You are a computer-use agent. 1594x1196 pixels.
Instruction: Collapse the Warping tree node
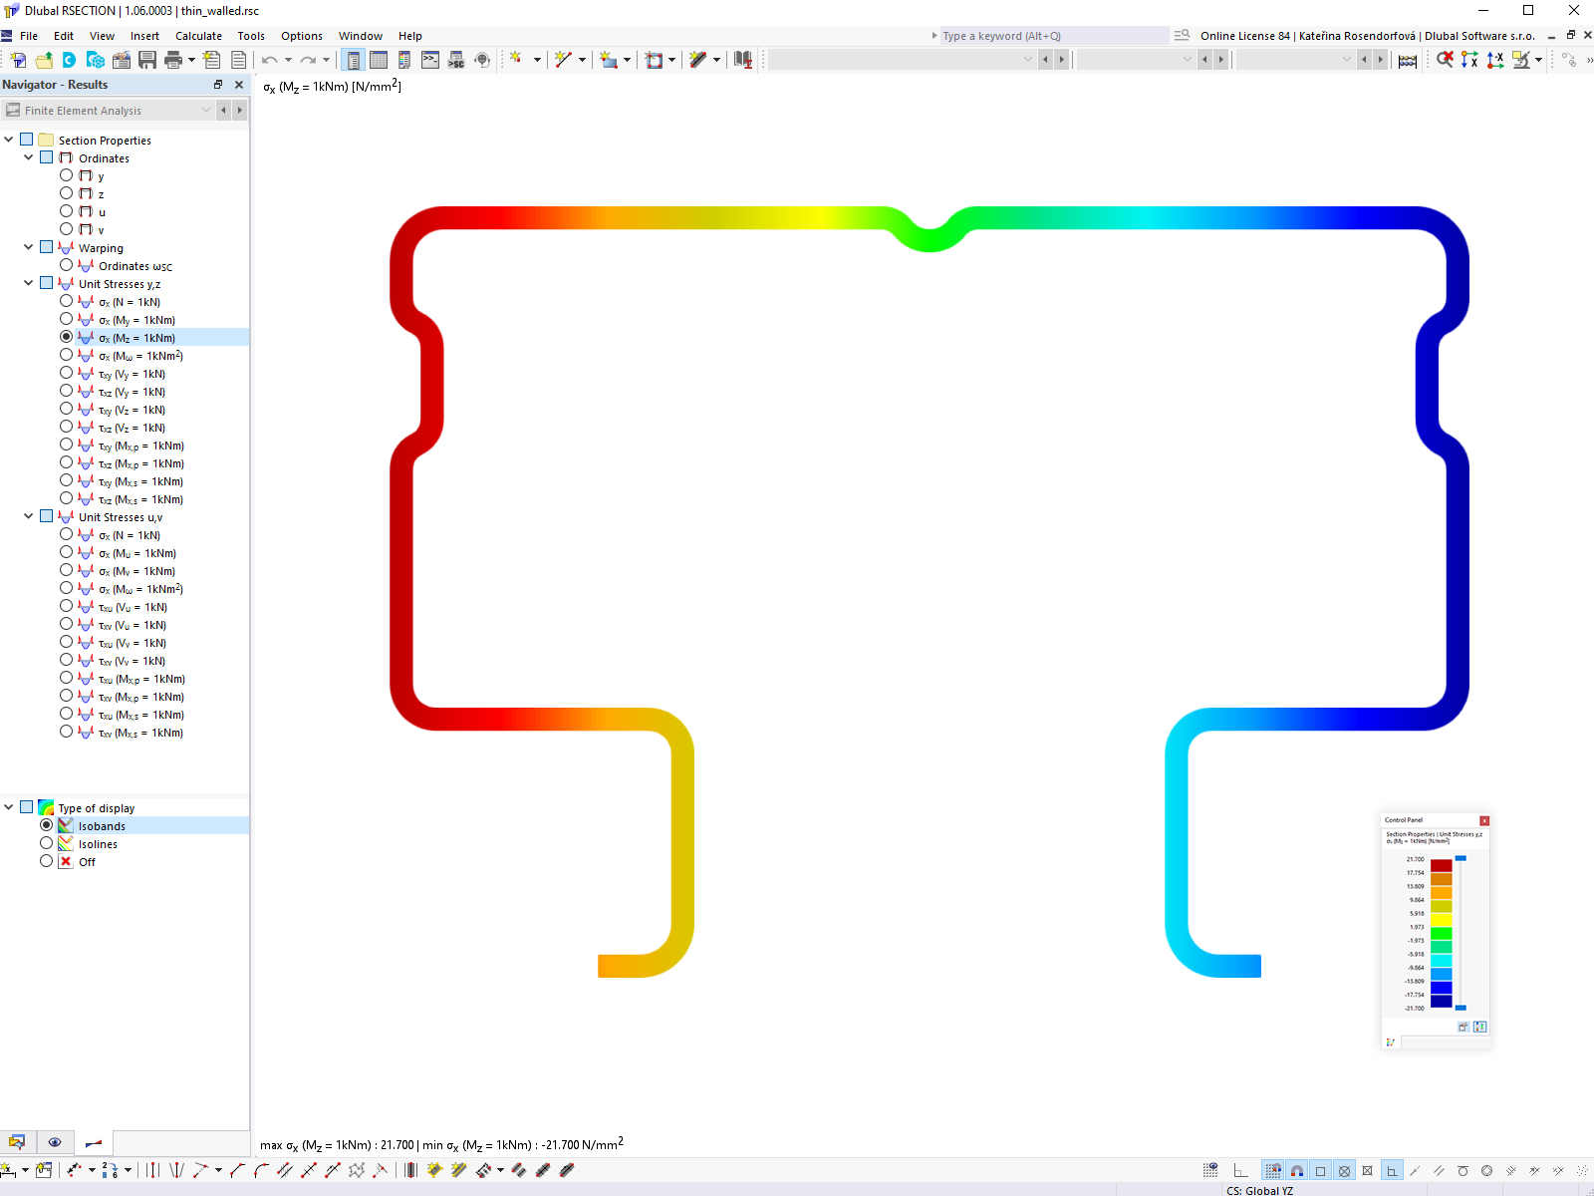coord(29,247)
